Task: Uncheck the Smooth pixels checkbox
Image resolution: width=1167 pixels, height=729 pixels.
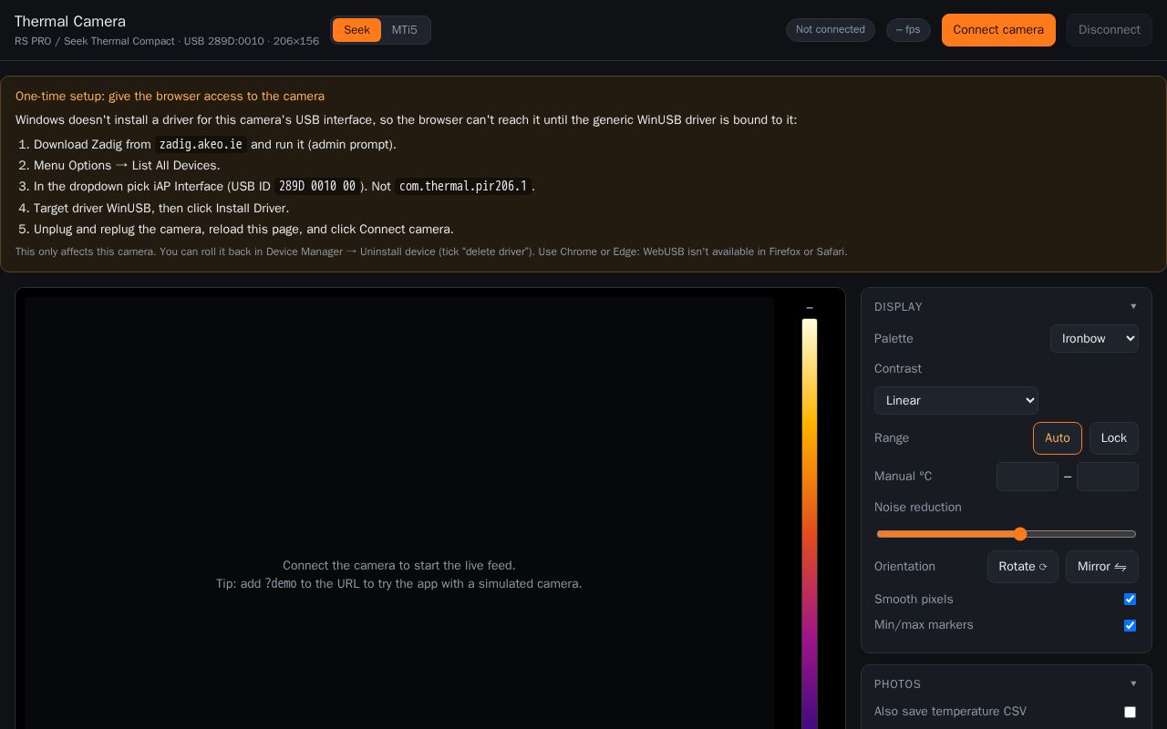Action: tap(1130, 599)
